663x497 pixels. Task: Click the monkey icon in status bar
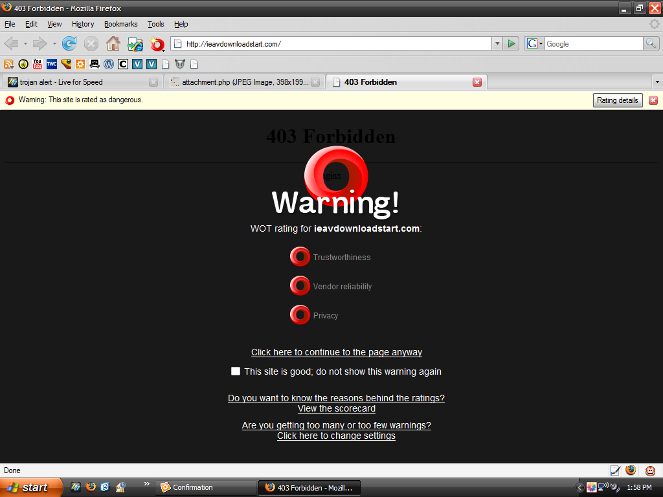coord(650,470)
